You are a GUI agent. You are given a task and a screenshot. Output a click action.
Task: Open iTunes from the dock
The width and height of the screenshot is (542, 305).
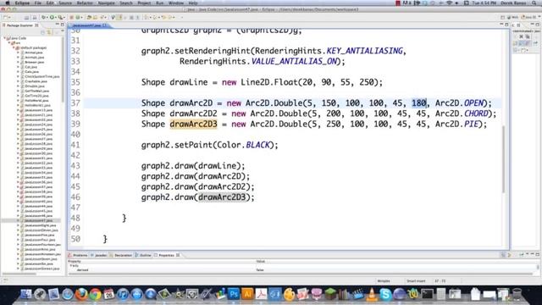(x=123, y=294)
